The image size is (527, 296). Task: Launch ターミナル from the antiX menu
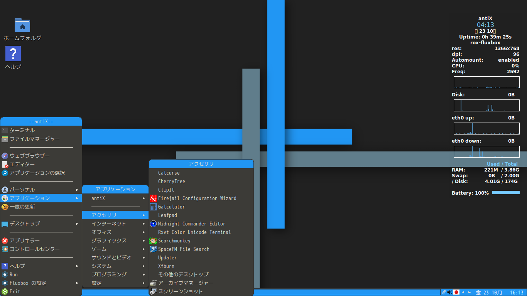(x=41, y=130)
